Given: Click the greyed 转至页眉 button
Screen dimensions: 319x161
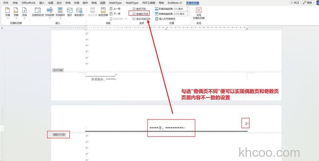Looking at the screenshot, I should point(92,12).
